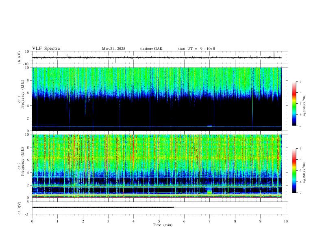The height and width of the screenshot is (248, 322).
Task: Click the ch.2 colorbar 'log(PSD)' label
Action: click(x=305, y=172)
